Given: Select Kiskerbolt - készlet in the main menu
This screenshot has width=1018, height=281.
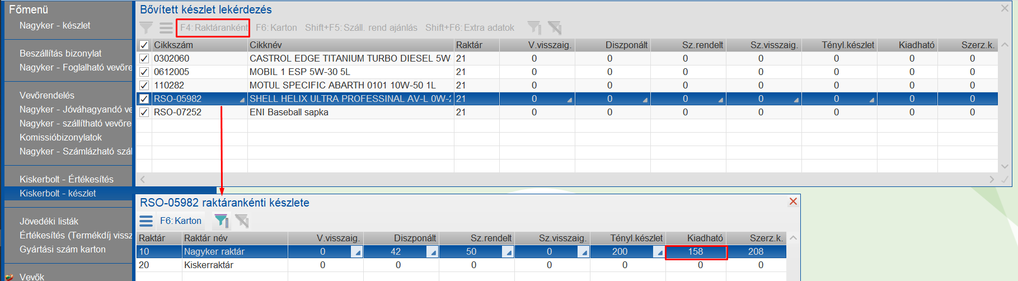Looking at the screenshot, I should coord(58,193).
